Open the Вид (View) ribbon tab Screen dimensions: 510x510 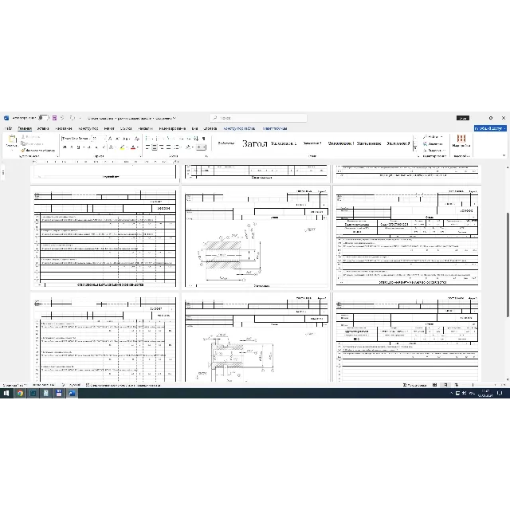pyautogui.click(x=194, y=128)
